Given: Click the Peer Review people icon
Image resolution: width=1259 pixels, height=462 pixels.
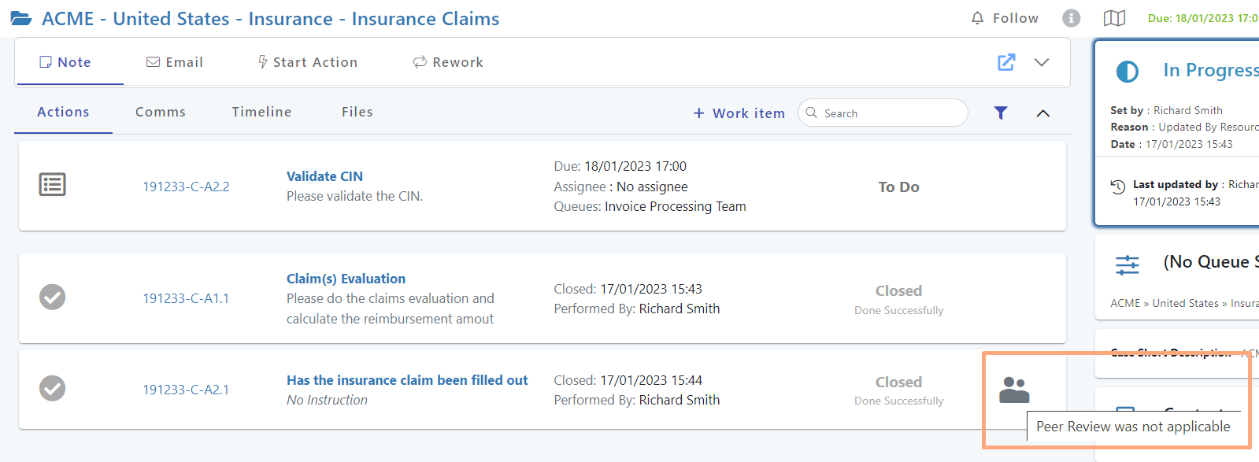Looking at the screenshot, I should point(1014,390).
